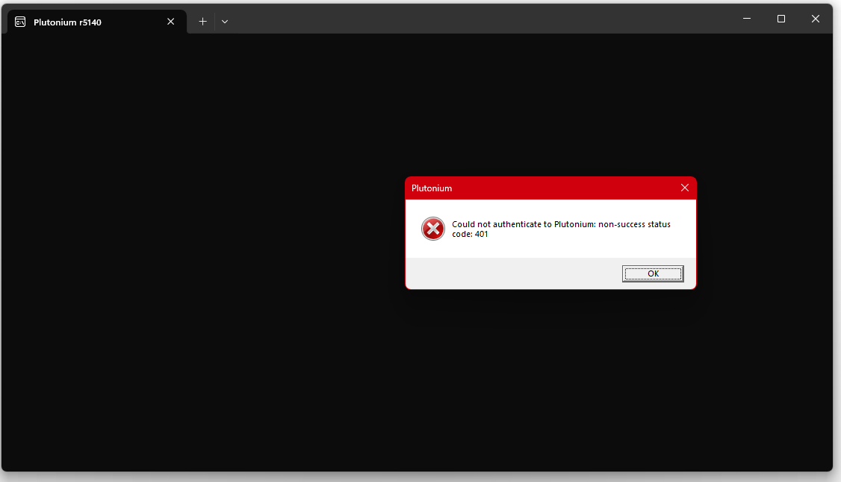
Task: Click the 'code: 401' text line
Action: point(471,235)
